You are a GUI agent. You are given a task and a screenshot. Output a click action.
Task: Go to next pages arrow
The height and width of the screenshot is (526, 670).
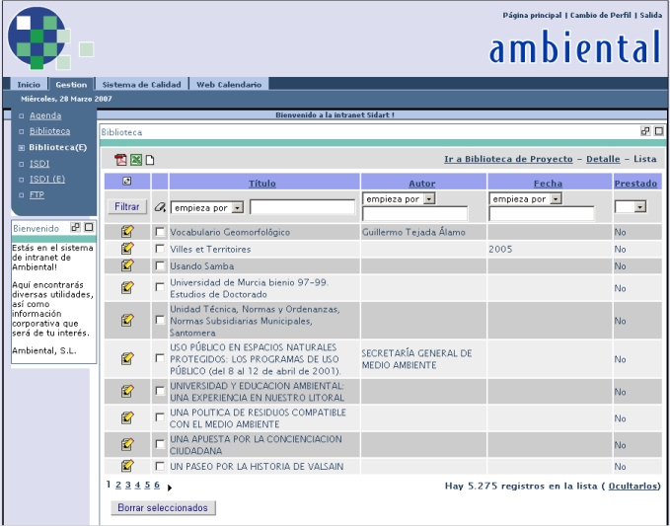point(170,488)
